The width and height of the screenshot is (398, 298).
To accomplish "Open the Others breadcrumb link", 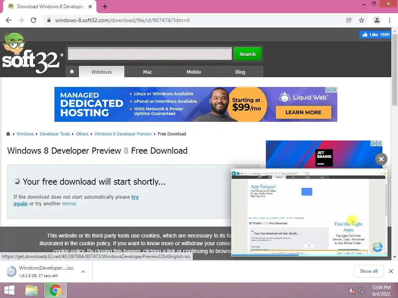I will pos(82,134).
